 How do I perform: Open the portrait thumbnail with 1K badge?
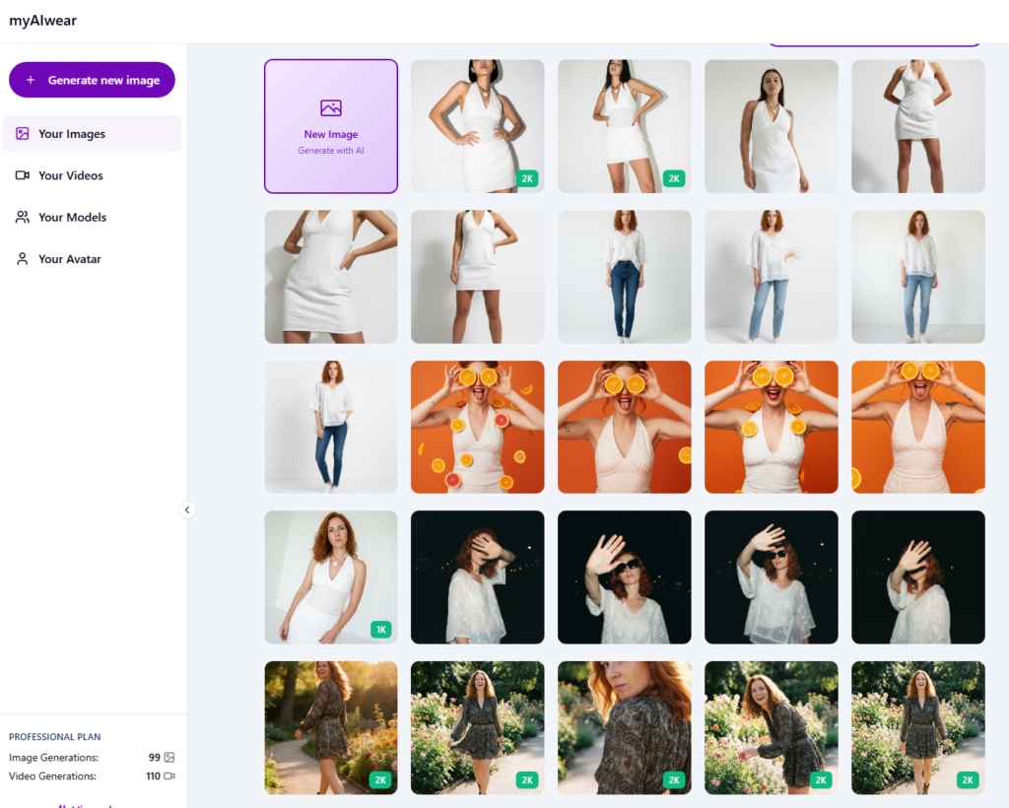tap(331, 576)
